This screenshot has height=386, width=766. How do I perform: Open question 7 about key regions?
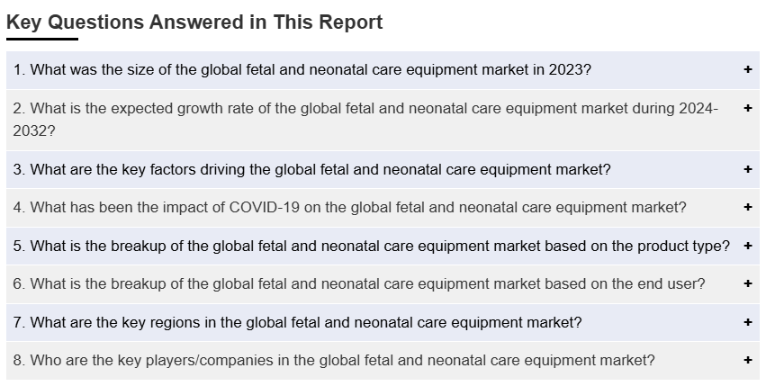tap(298, 322)
